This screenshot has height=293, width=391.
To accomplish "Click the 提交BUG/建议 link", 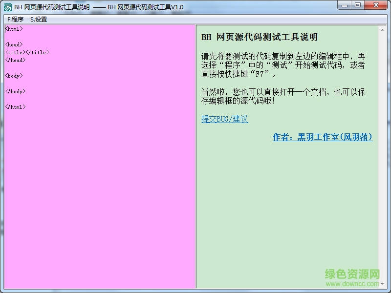I will [x=223, y=119].
